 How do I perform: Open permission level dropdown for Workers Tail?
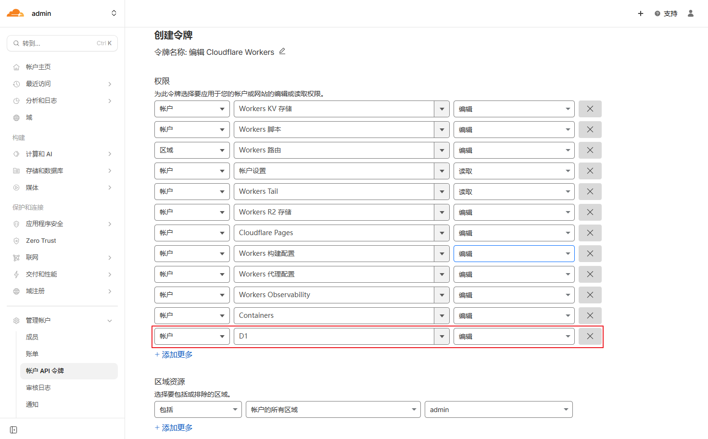point(514,192)
